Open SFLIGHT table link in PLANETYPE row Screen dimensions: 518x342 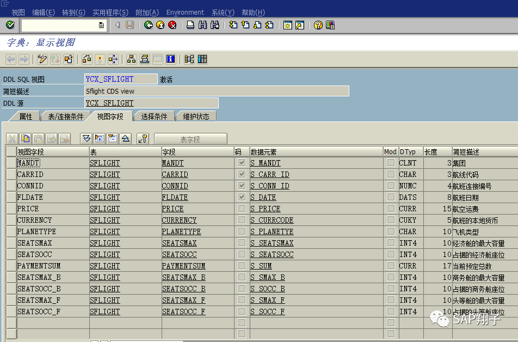click(x=104, y=231)
